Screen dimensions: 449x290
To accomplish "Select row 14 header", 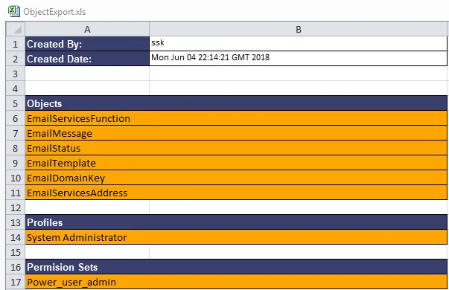I will [16, 237].
